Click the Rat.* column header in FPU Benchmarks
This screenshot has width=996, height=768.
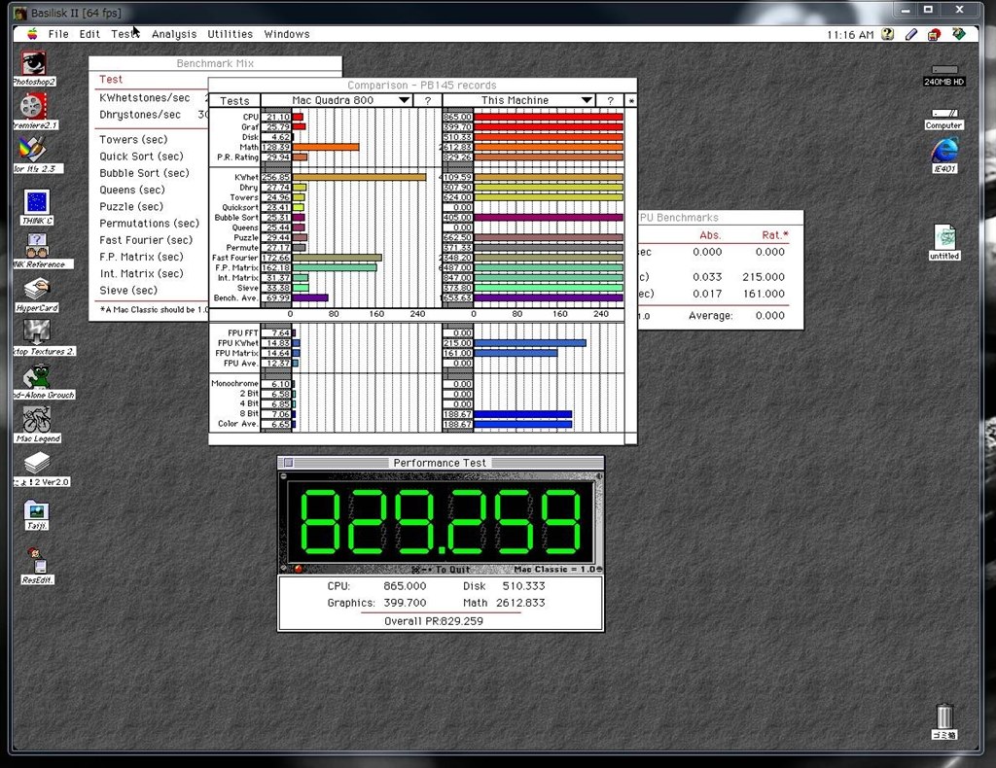coord(775,235)
